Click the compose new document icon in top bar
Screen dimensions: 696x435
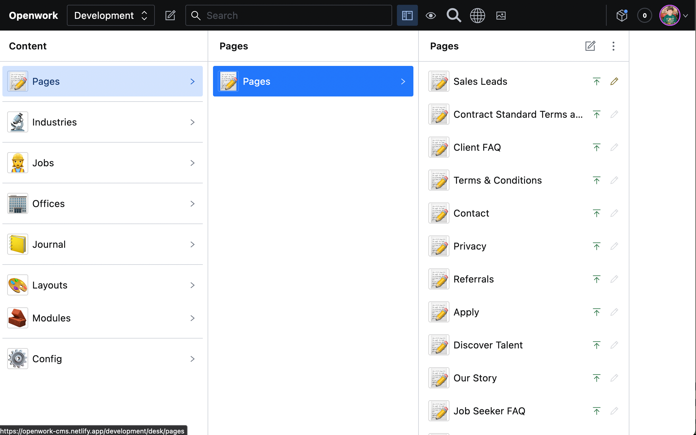(x=170, y=15)
